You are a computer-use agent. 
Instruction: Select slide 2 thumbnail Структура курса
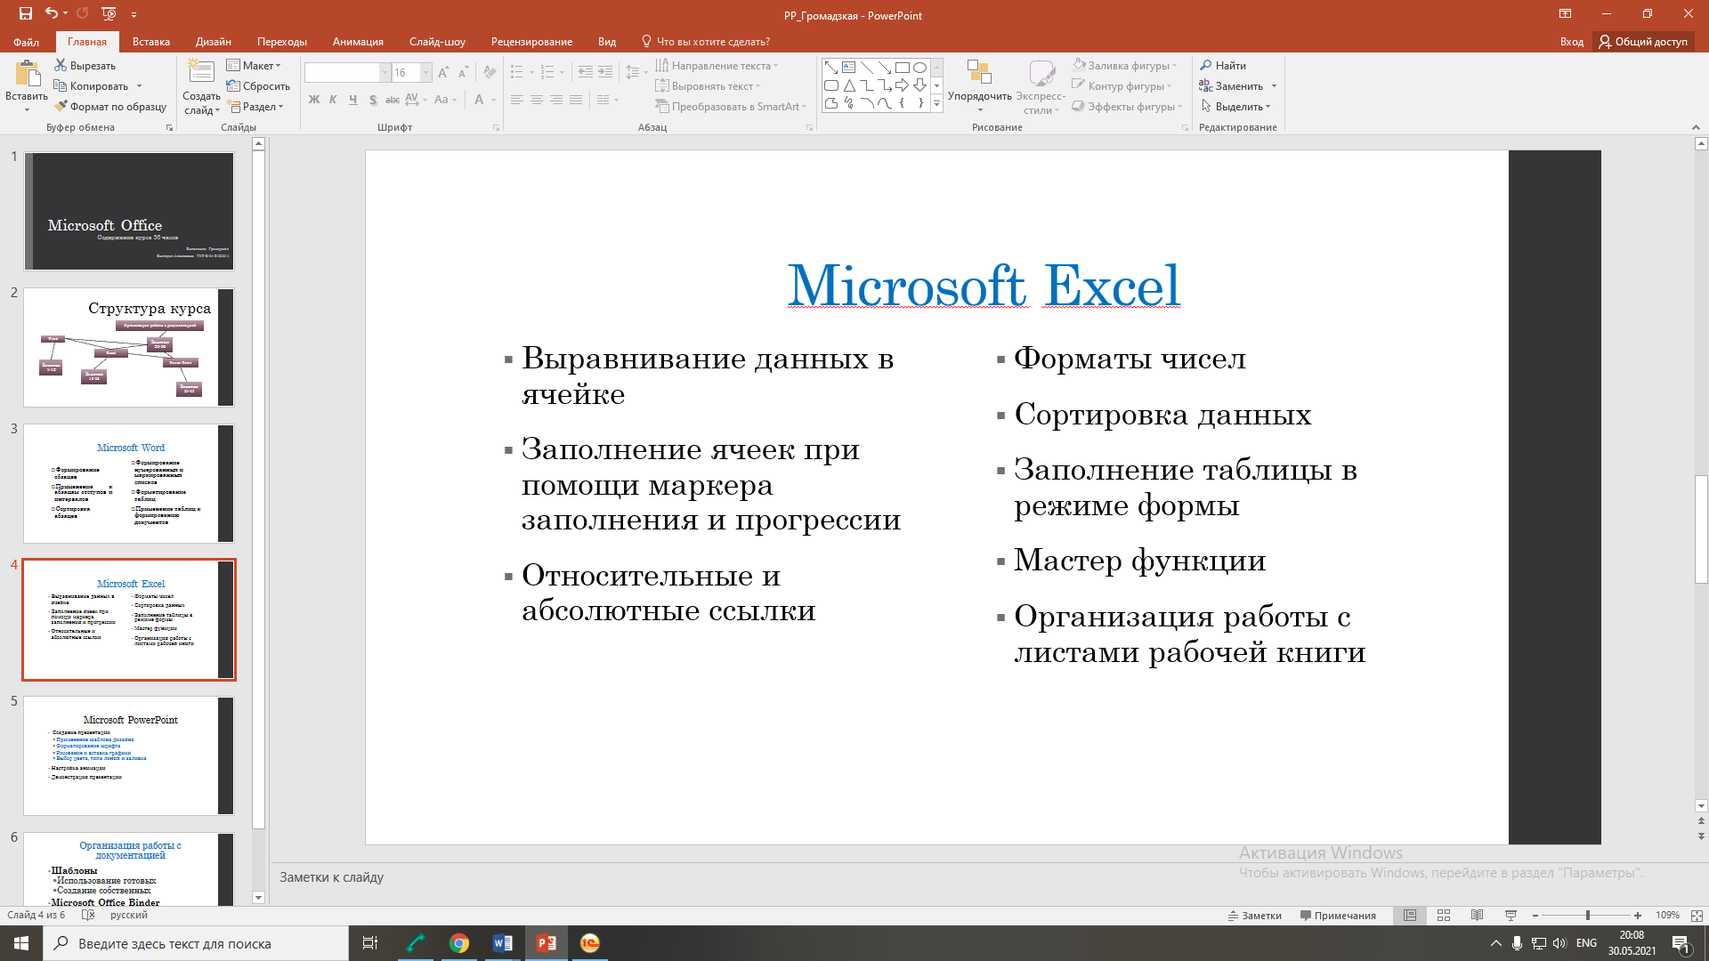129,347
